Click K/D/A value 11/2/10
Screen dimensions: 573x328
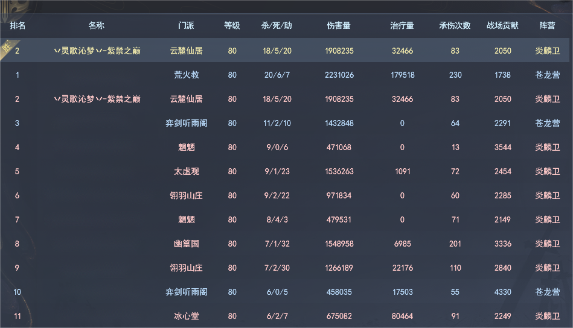click(277, 123)
